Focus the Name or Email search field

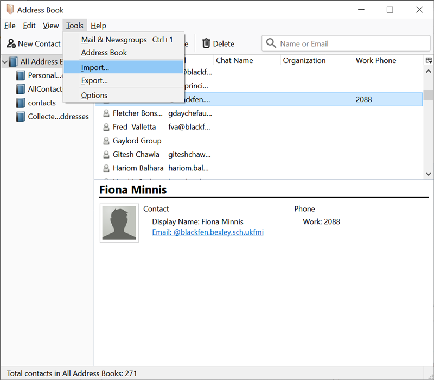tap(346, 43)
